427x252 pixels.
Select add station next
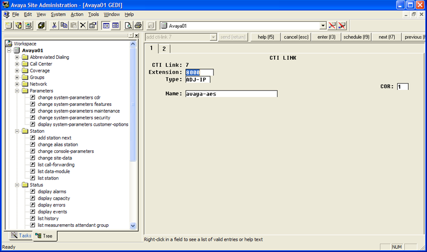click(55, 138)
